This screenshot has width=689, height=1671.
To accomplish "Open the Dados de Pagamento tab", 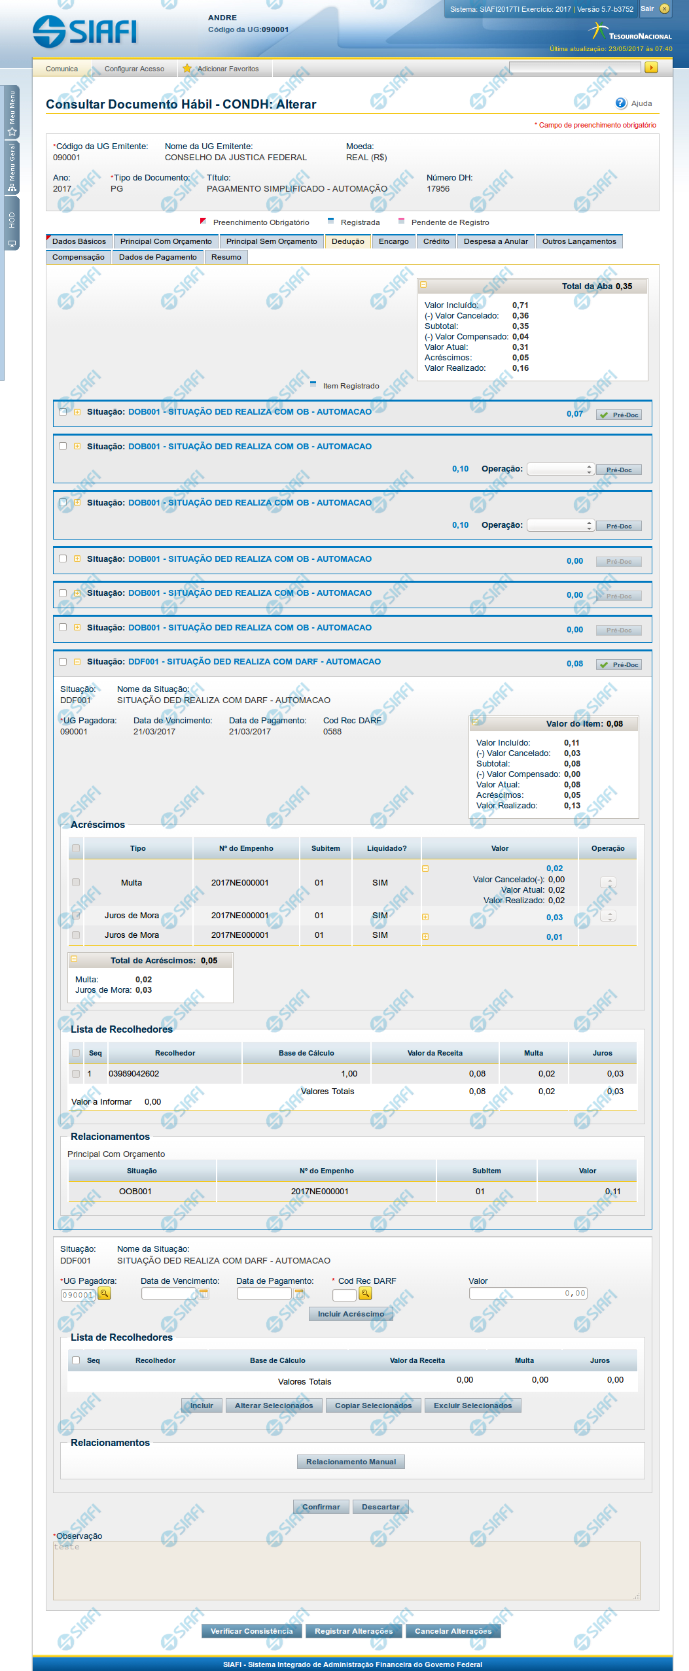I will pos(158,257).
